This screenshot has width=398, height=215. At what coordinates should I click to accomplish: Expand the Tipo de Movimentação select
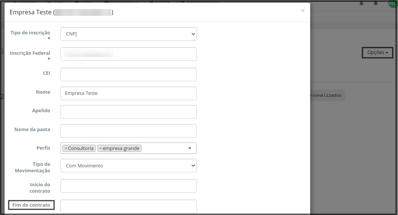pyautogui.click(x=129, y=166)
